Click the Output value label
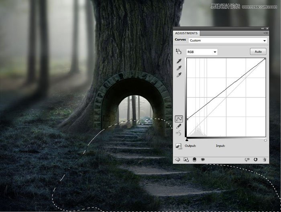Screen dimensions: 281x212 190,146
